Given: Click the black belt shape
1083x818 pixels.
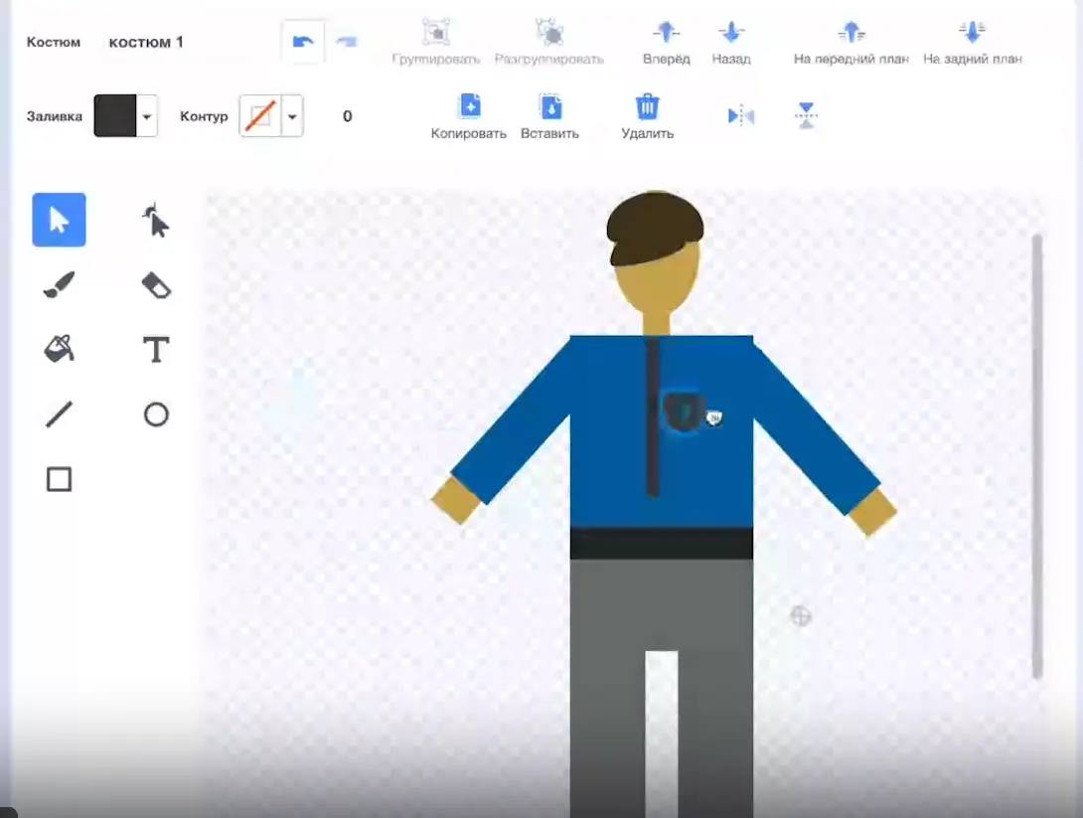Looking at the screenshot, I should click(x=662, y=543).
